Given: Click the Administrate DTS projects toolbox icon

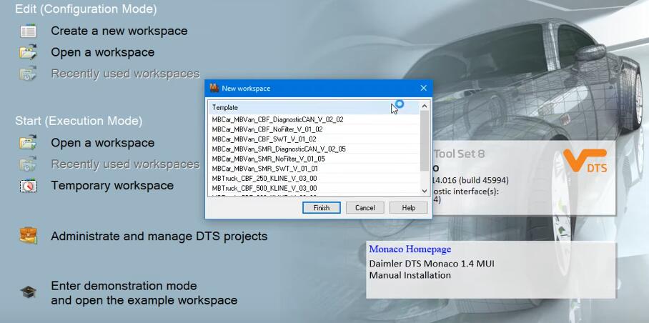Looking at the screenshot, I should [x=28, y=236].
